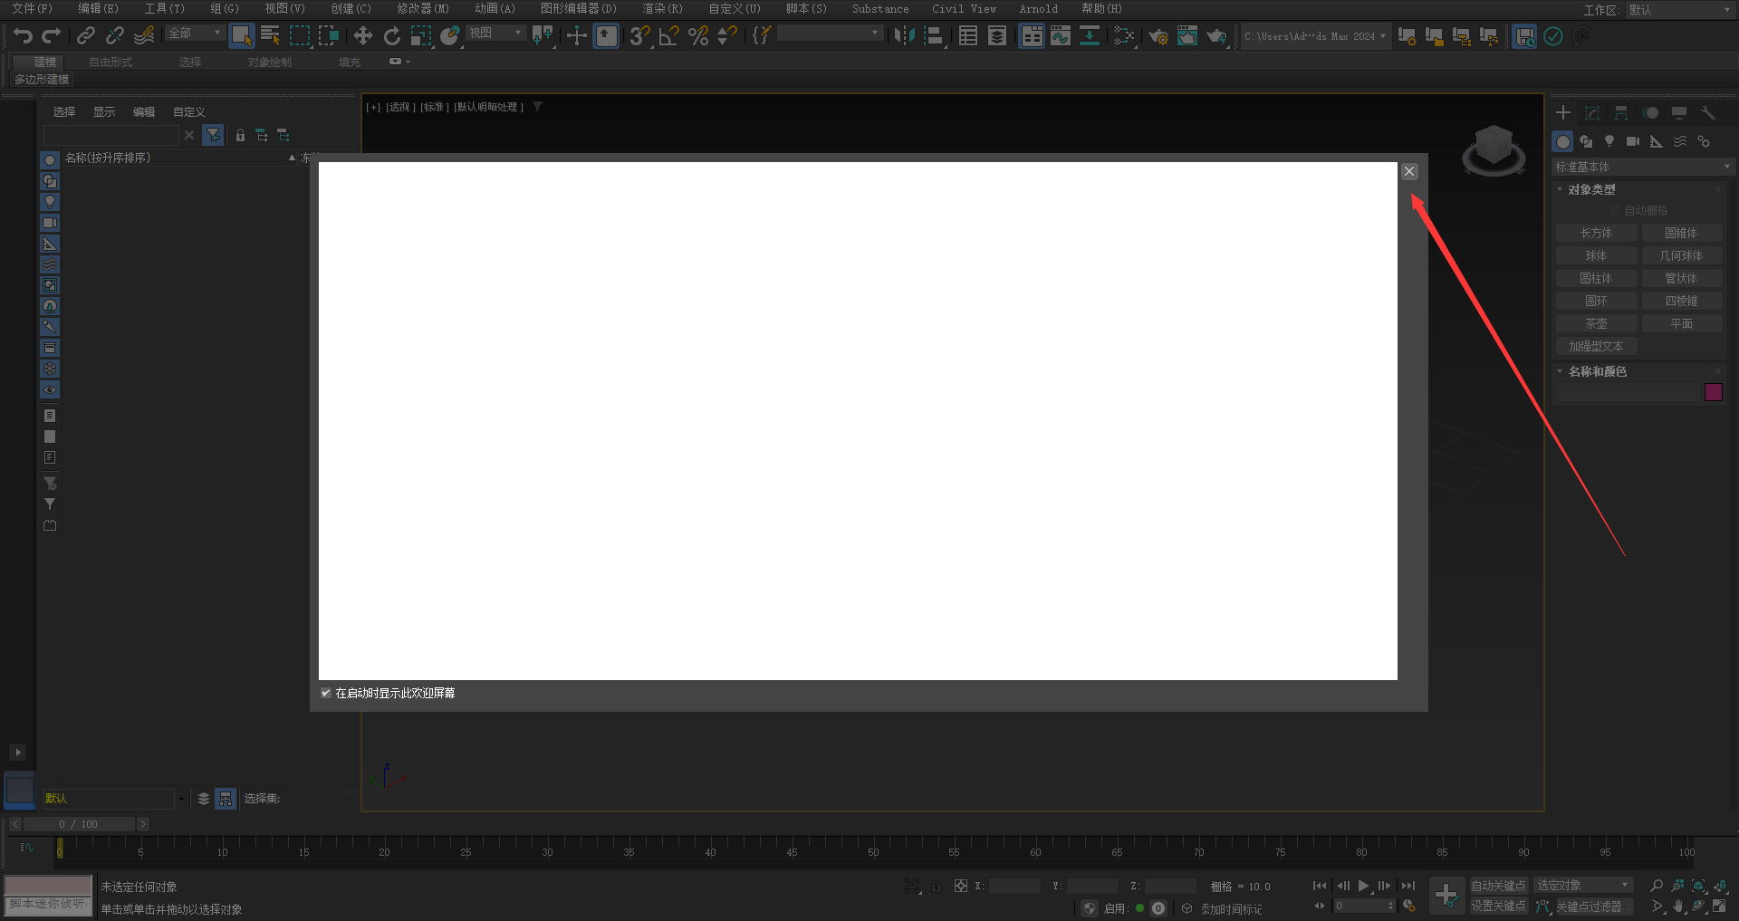Open the Utilities wrench panel
The image size is (1739, 921).
pos(1708,113)
